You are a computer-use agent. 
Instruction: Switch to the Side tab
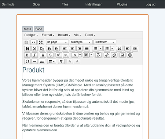tap(39, 29)
